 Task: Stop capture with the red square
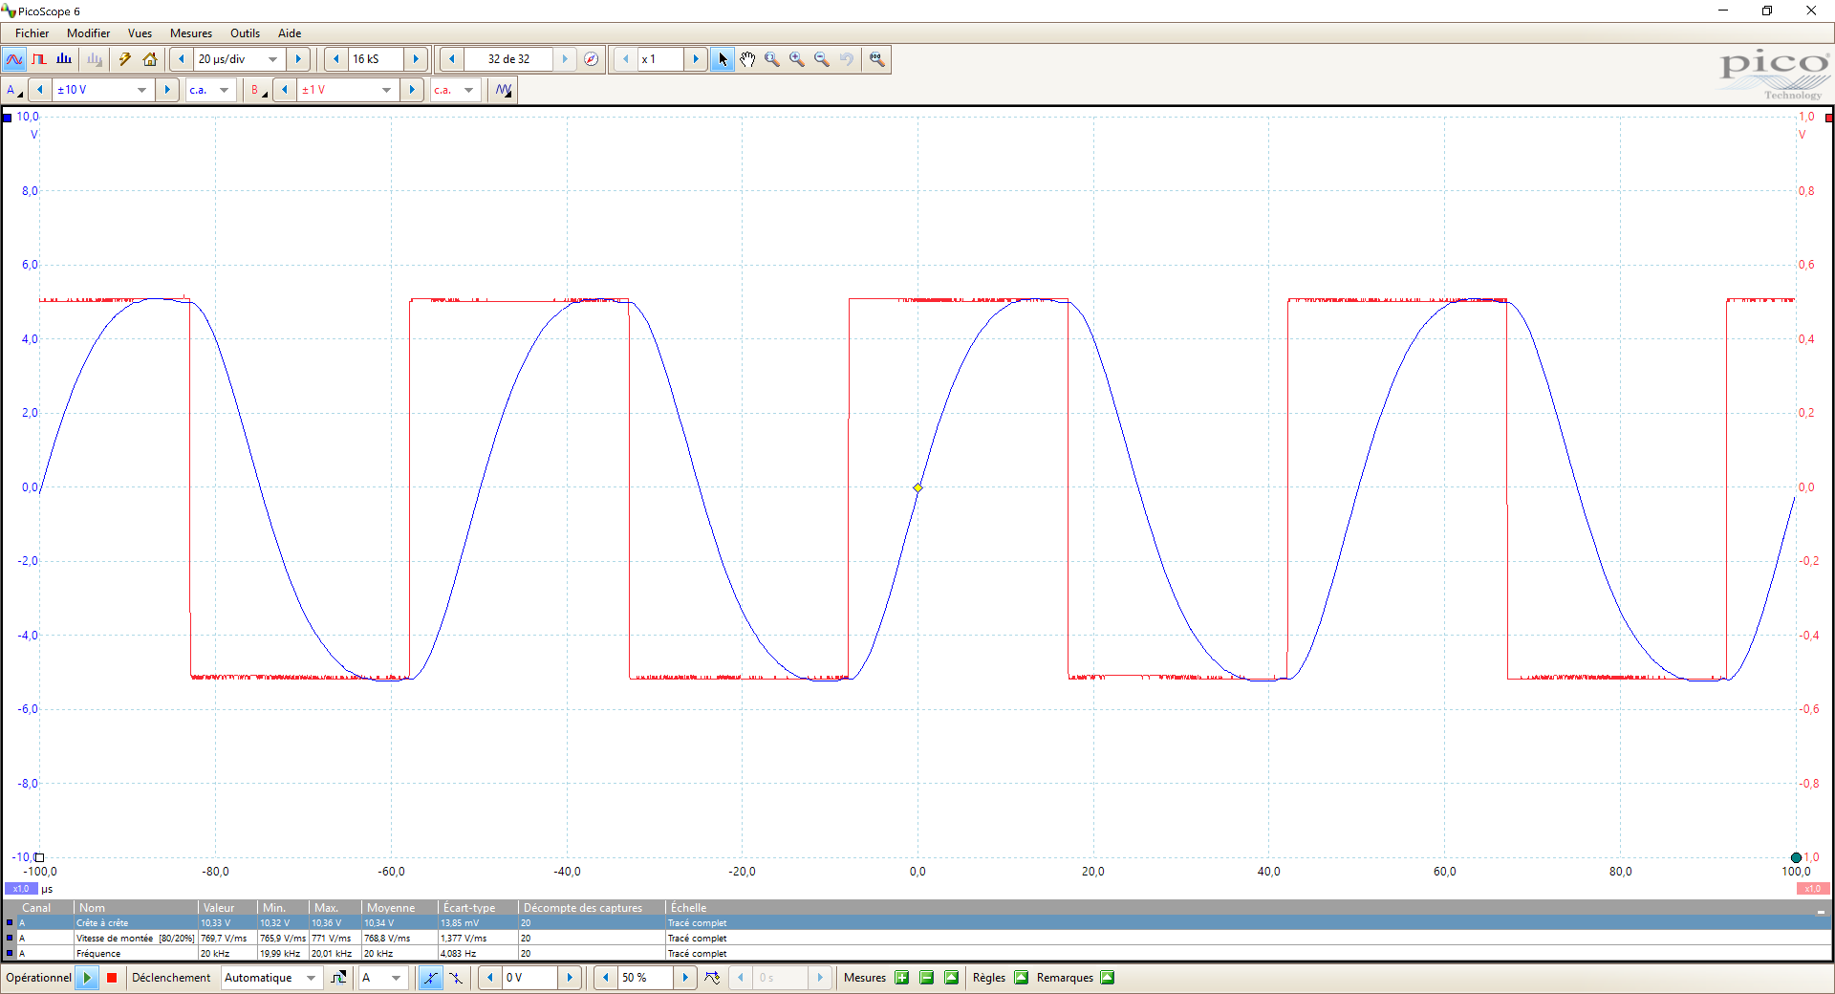[112, 978]
